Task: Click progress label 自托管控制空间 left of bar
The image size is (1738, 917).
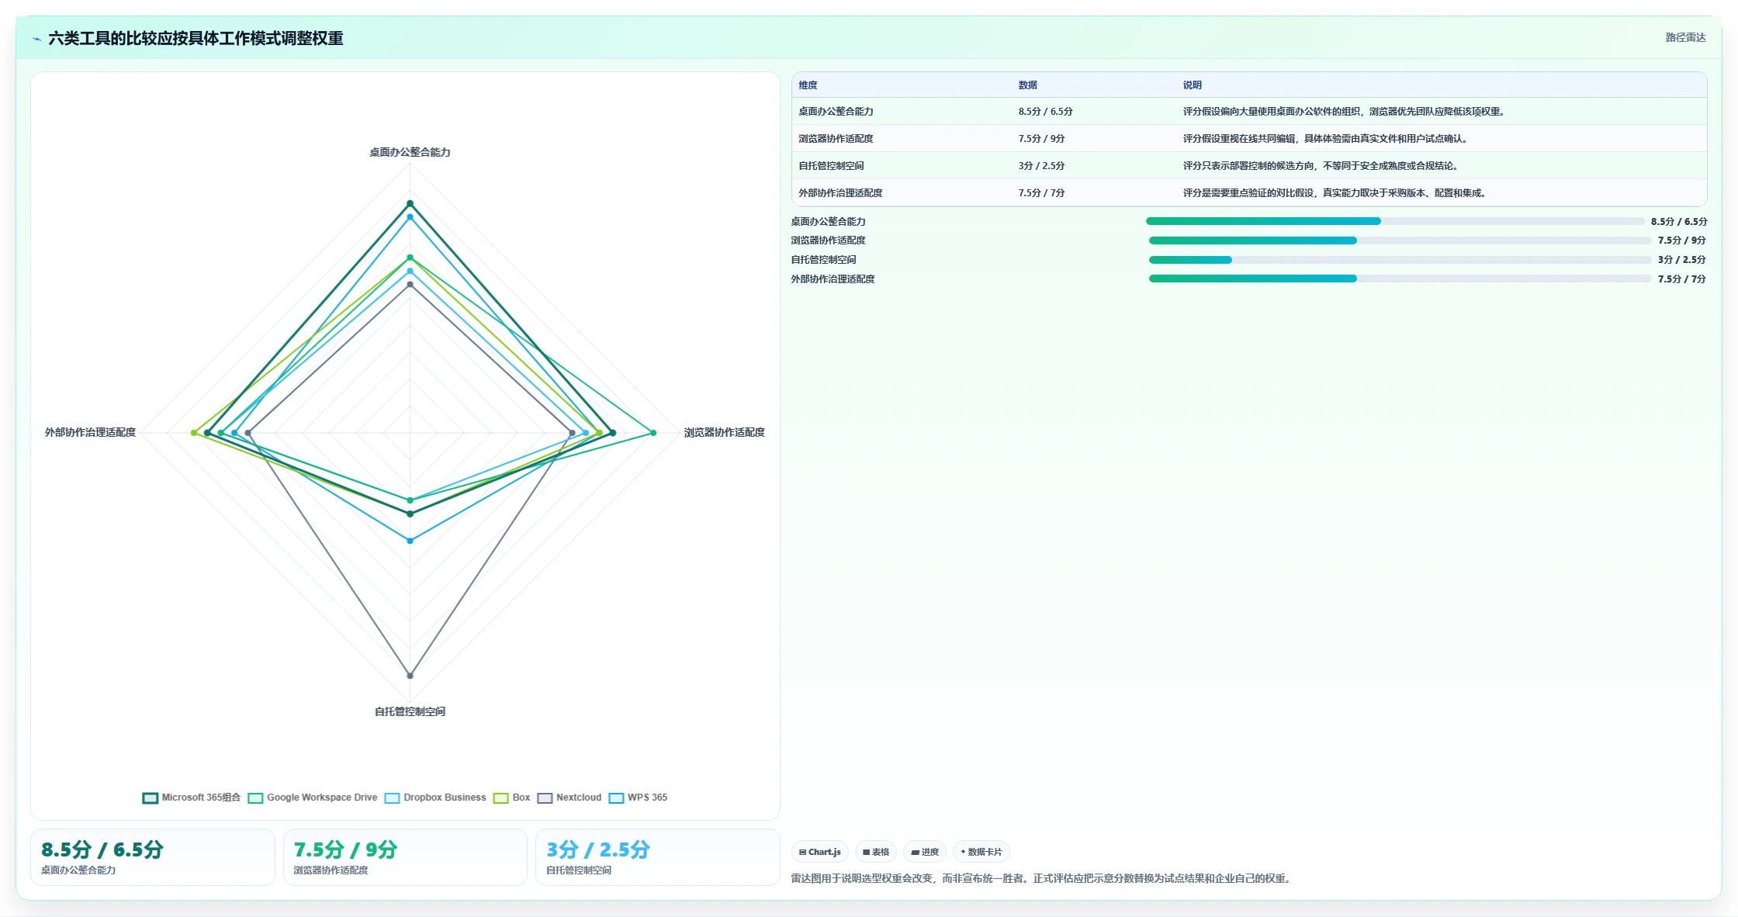Action: pyautogui.click(x=823, y=260)
